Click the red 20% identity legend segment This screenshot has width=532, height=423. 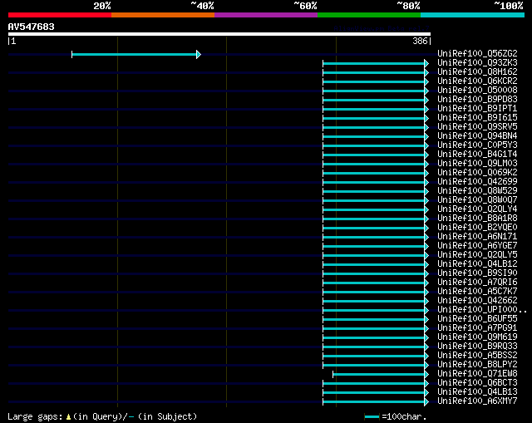tap(60, 15)
